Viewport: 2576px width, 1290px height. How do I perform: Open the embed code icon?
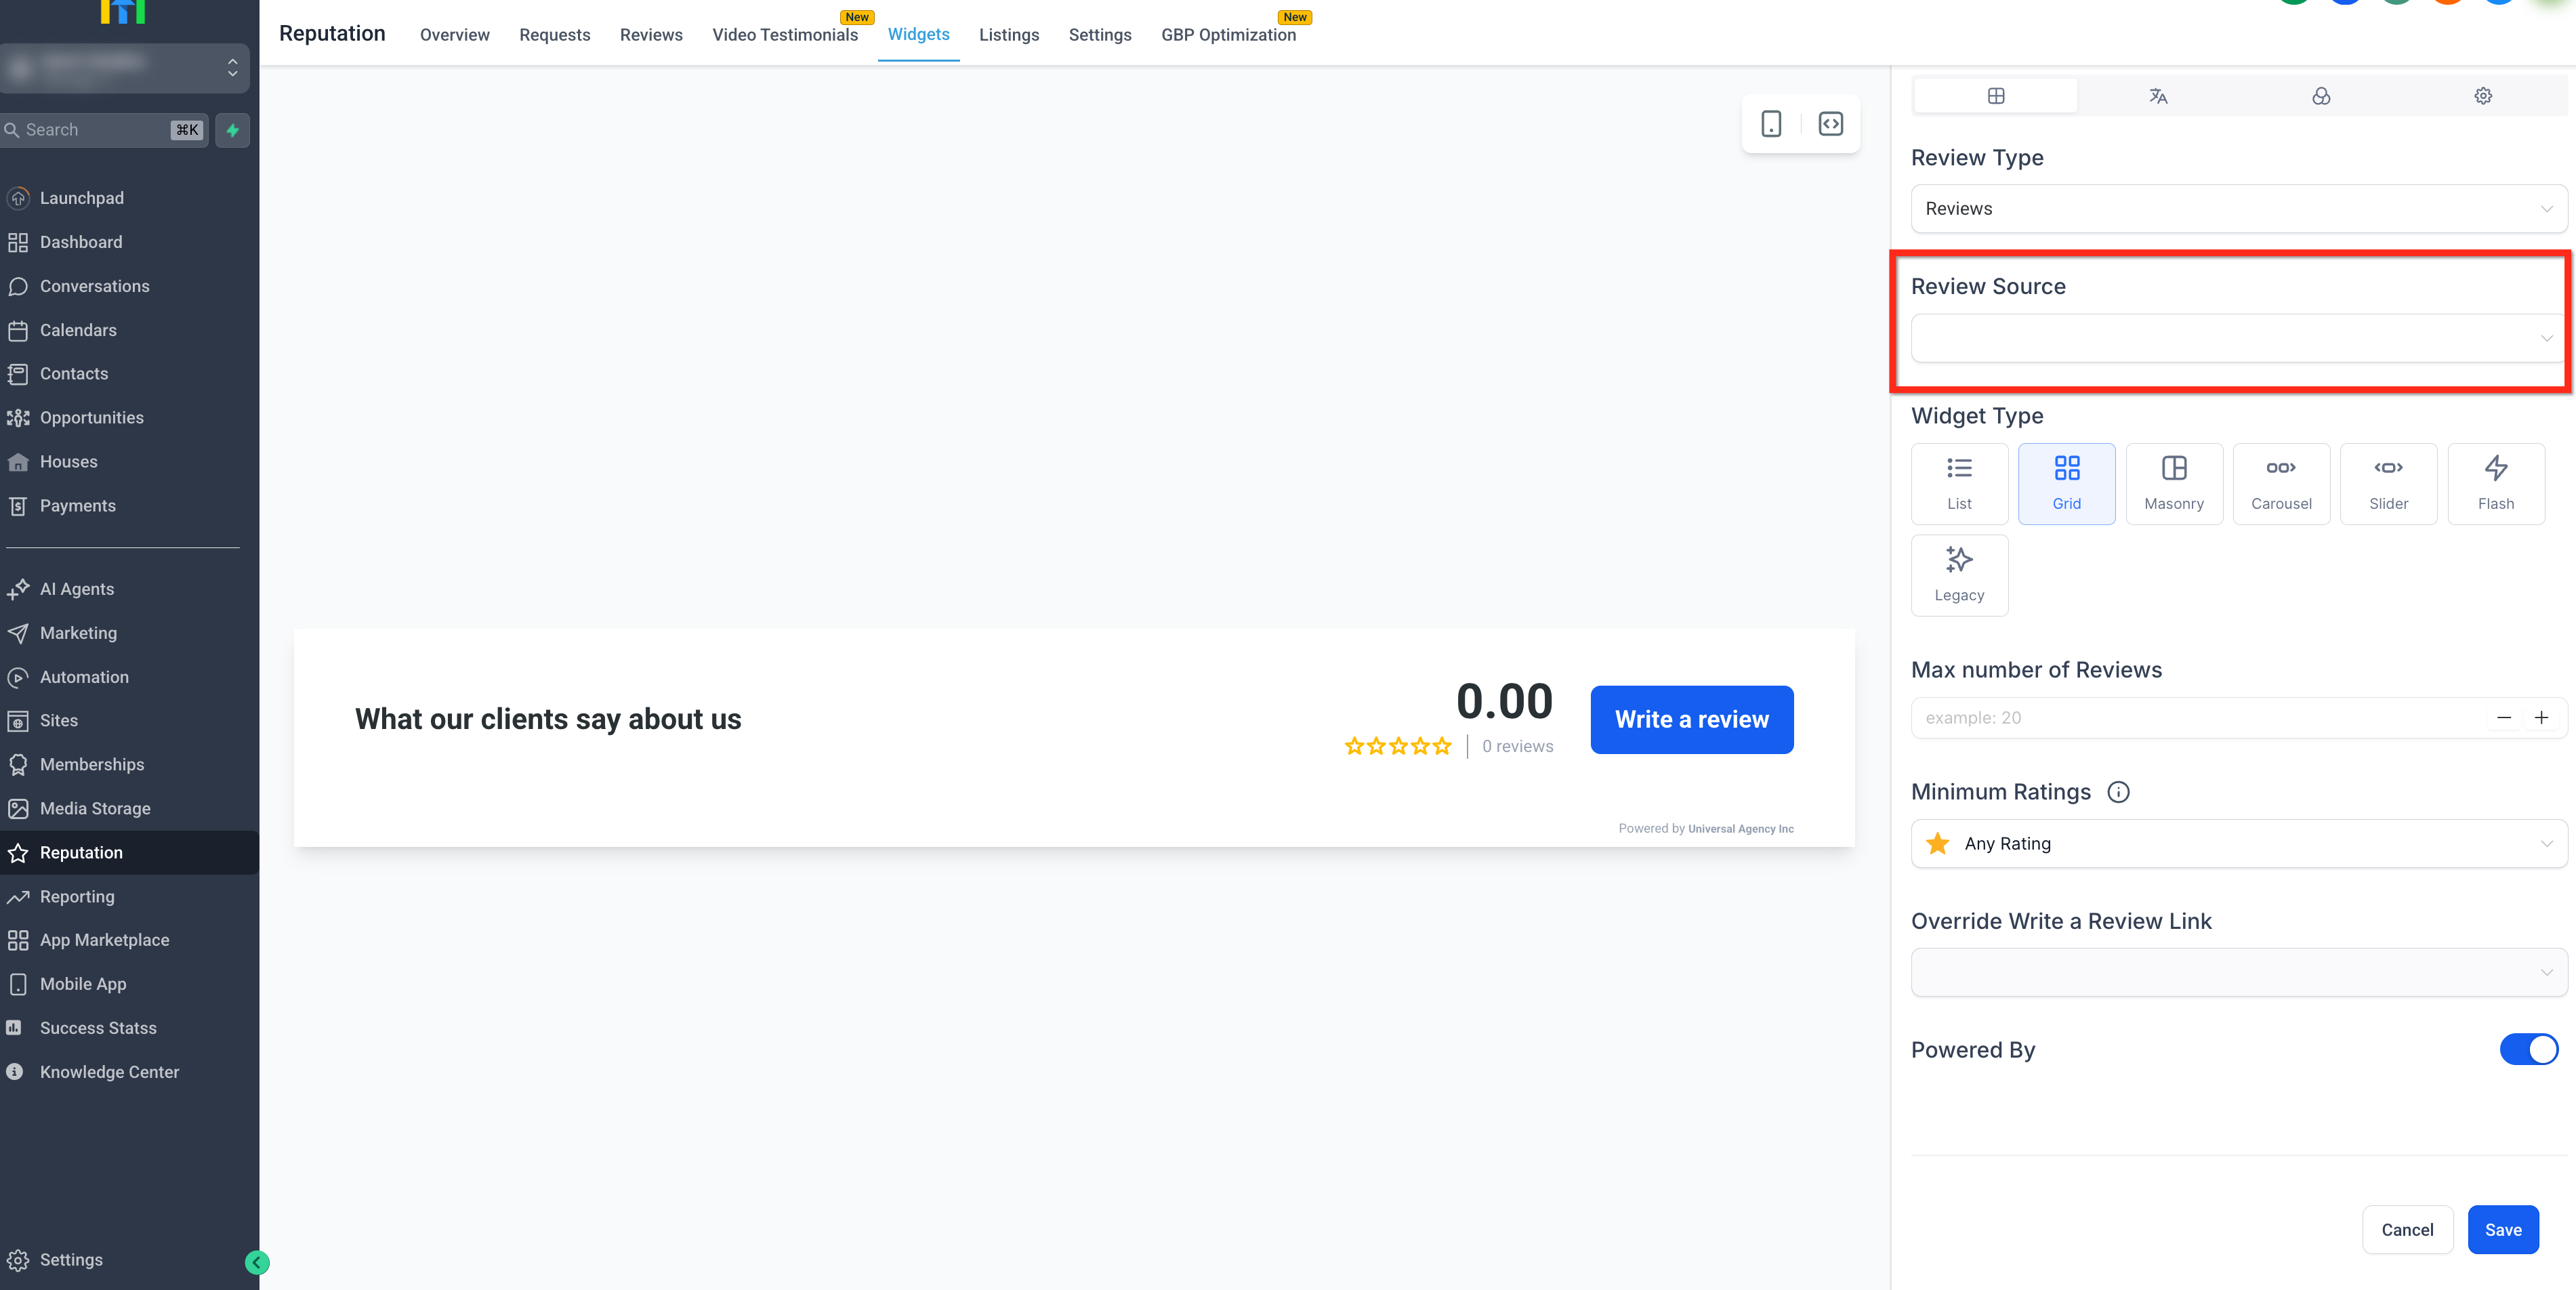tap(1830, 124)
